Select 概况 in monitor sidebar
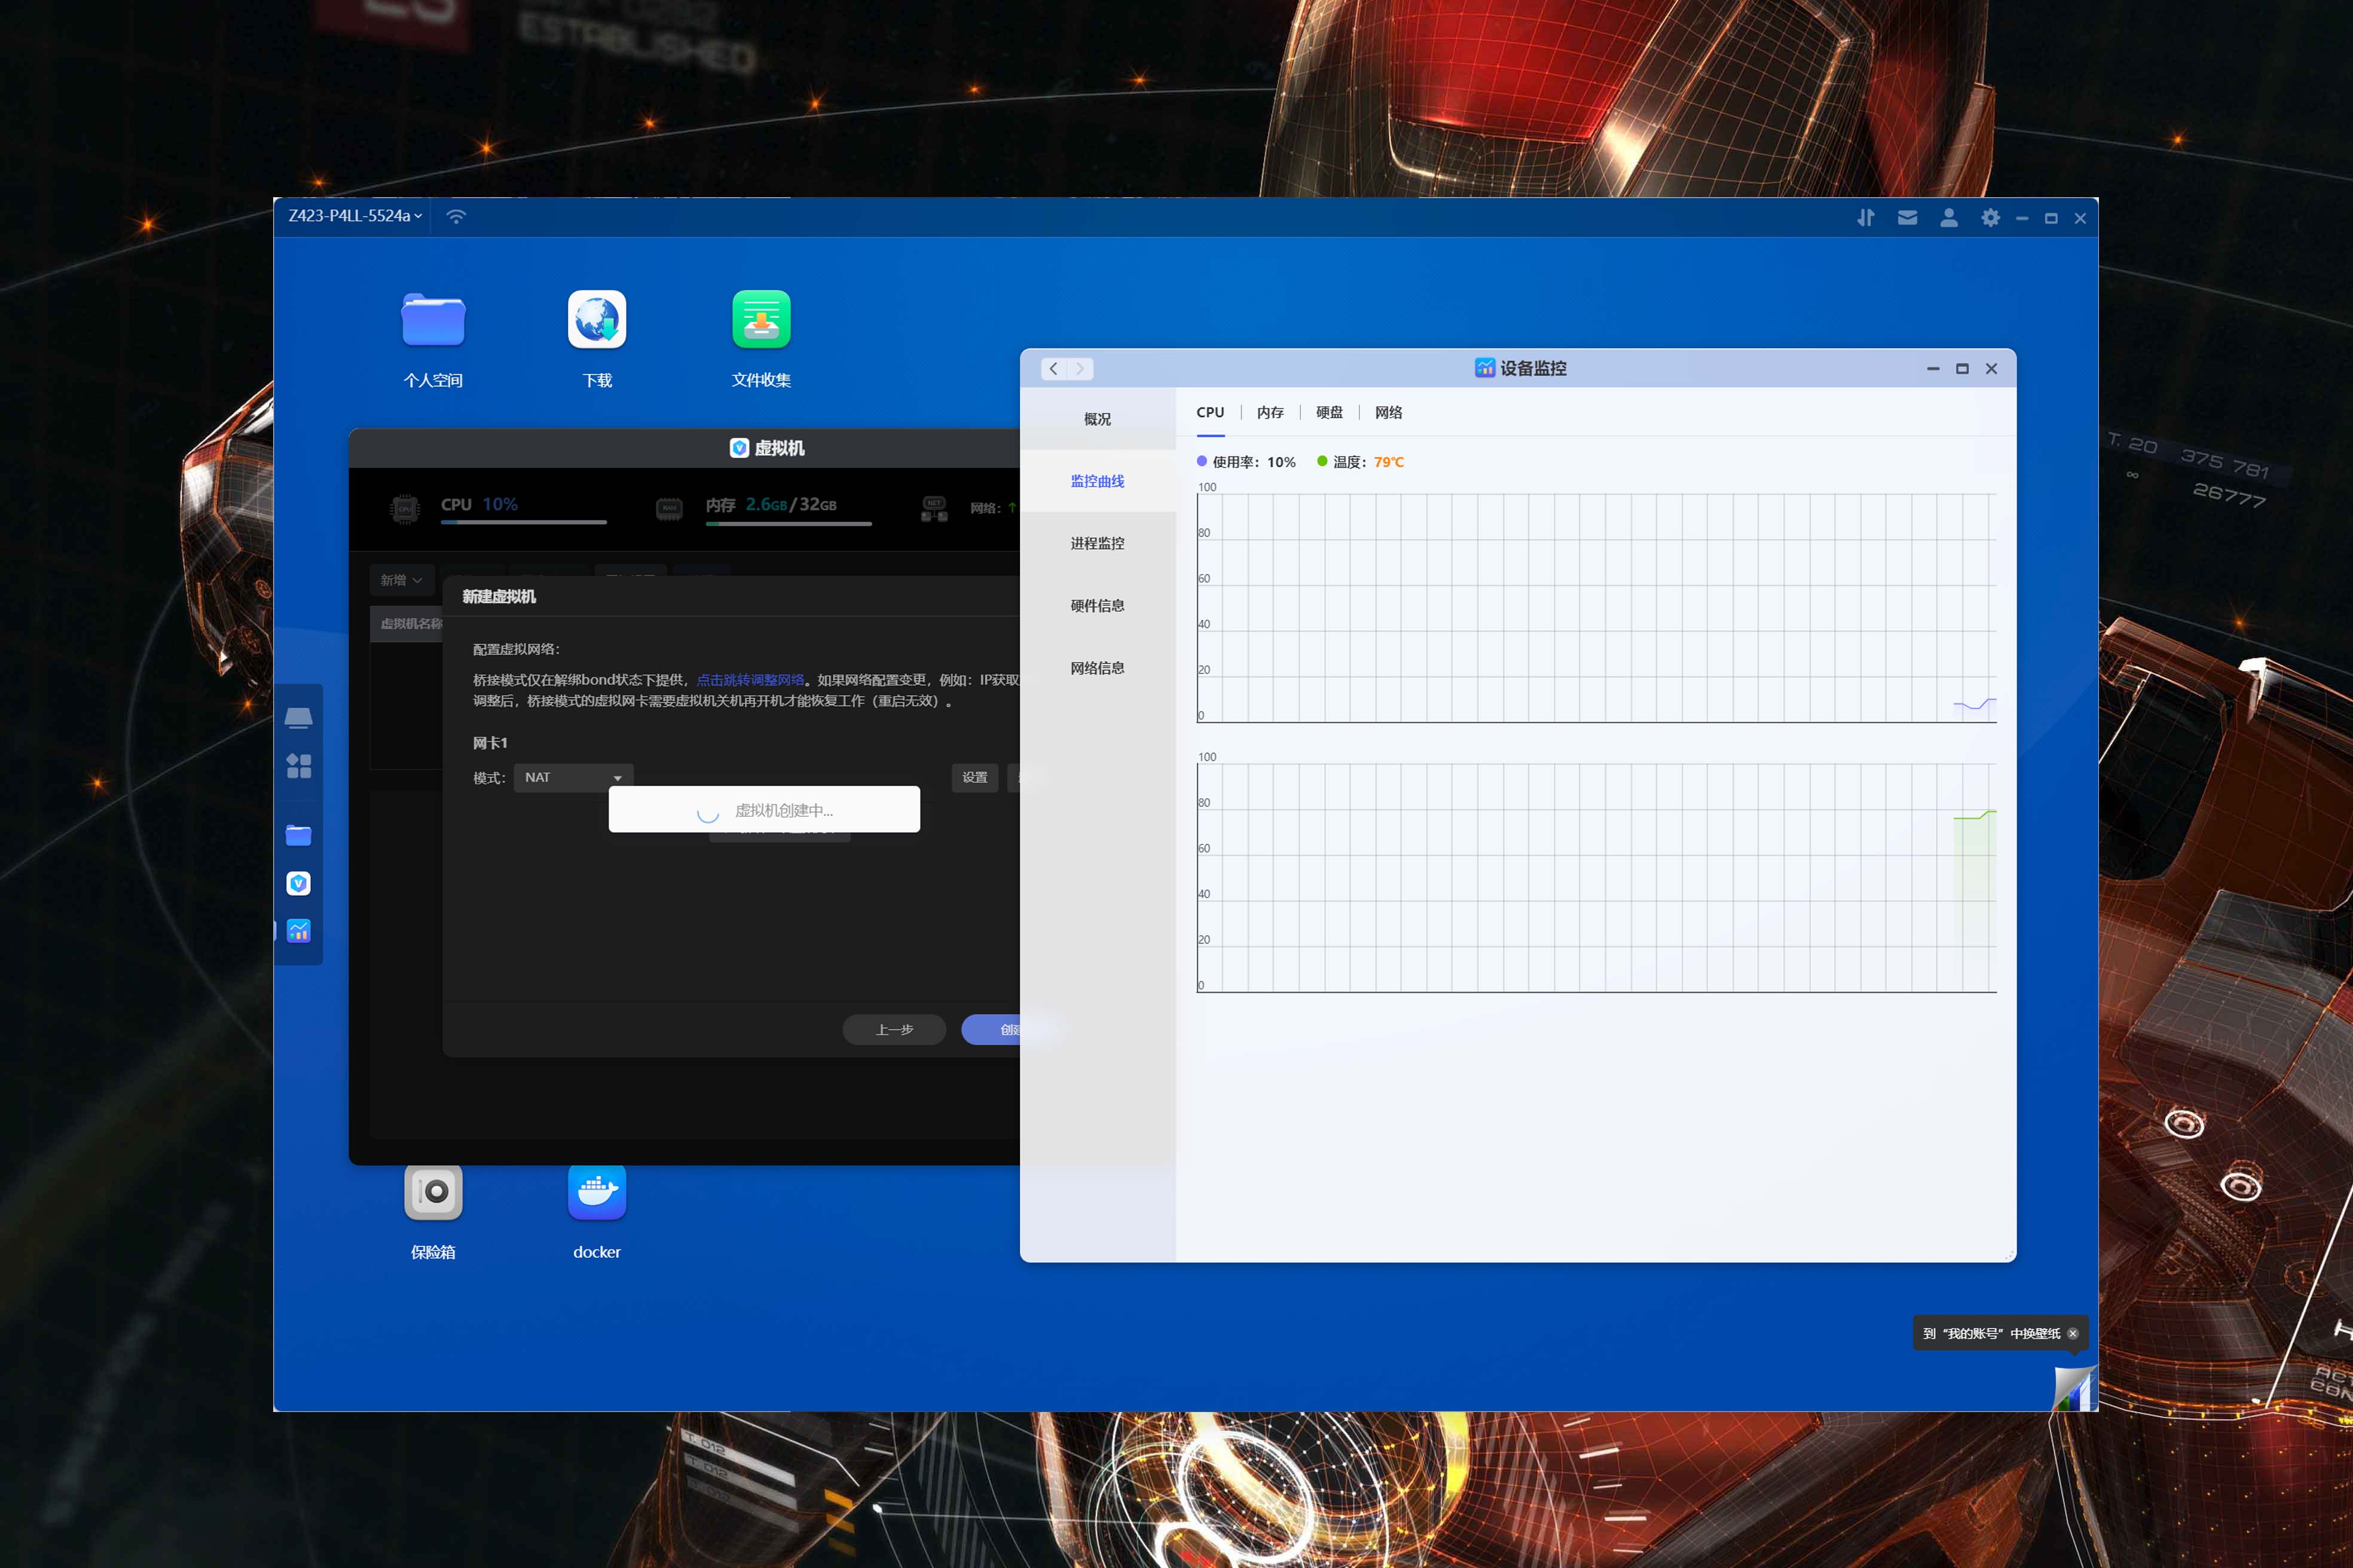2353x1568 pixels. pos(1098,419)
